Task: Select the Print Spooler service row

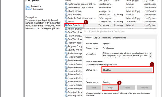Action: 111,25
